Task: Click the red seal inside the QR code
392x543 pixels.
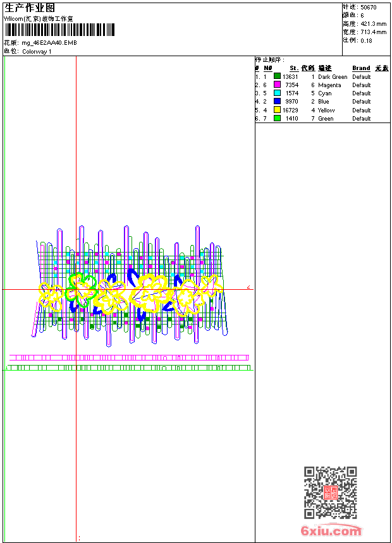Action: (x=331, y=492)
